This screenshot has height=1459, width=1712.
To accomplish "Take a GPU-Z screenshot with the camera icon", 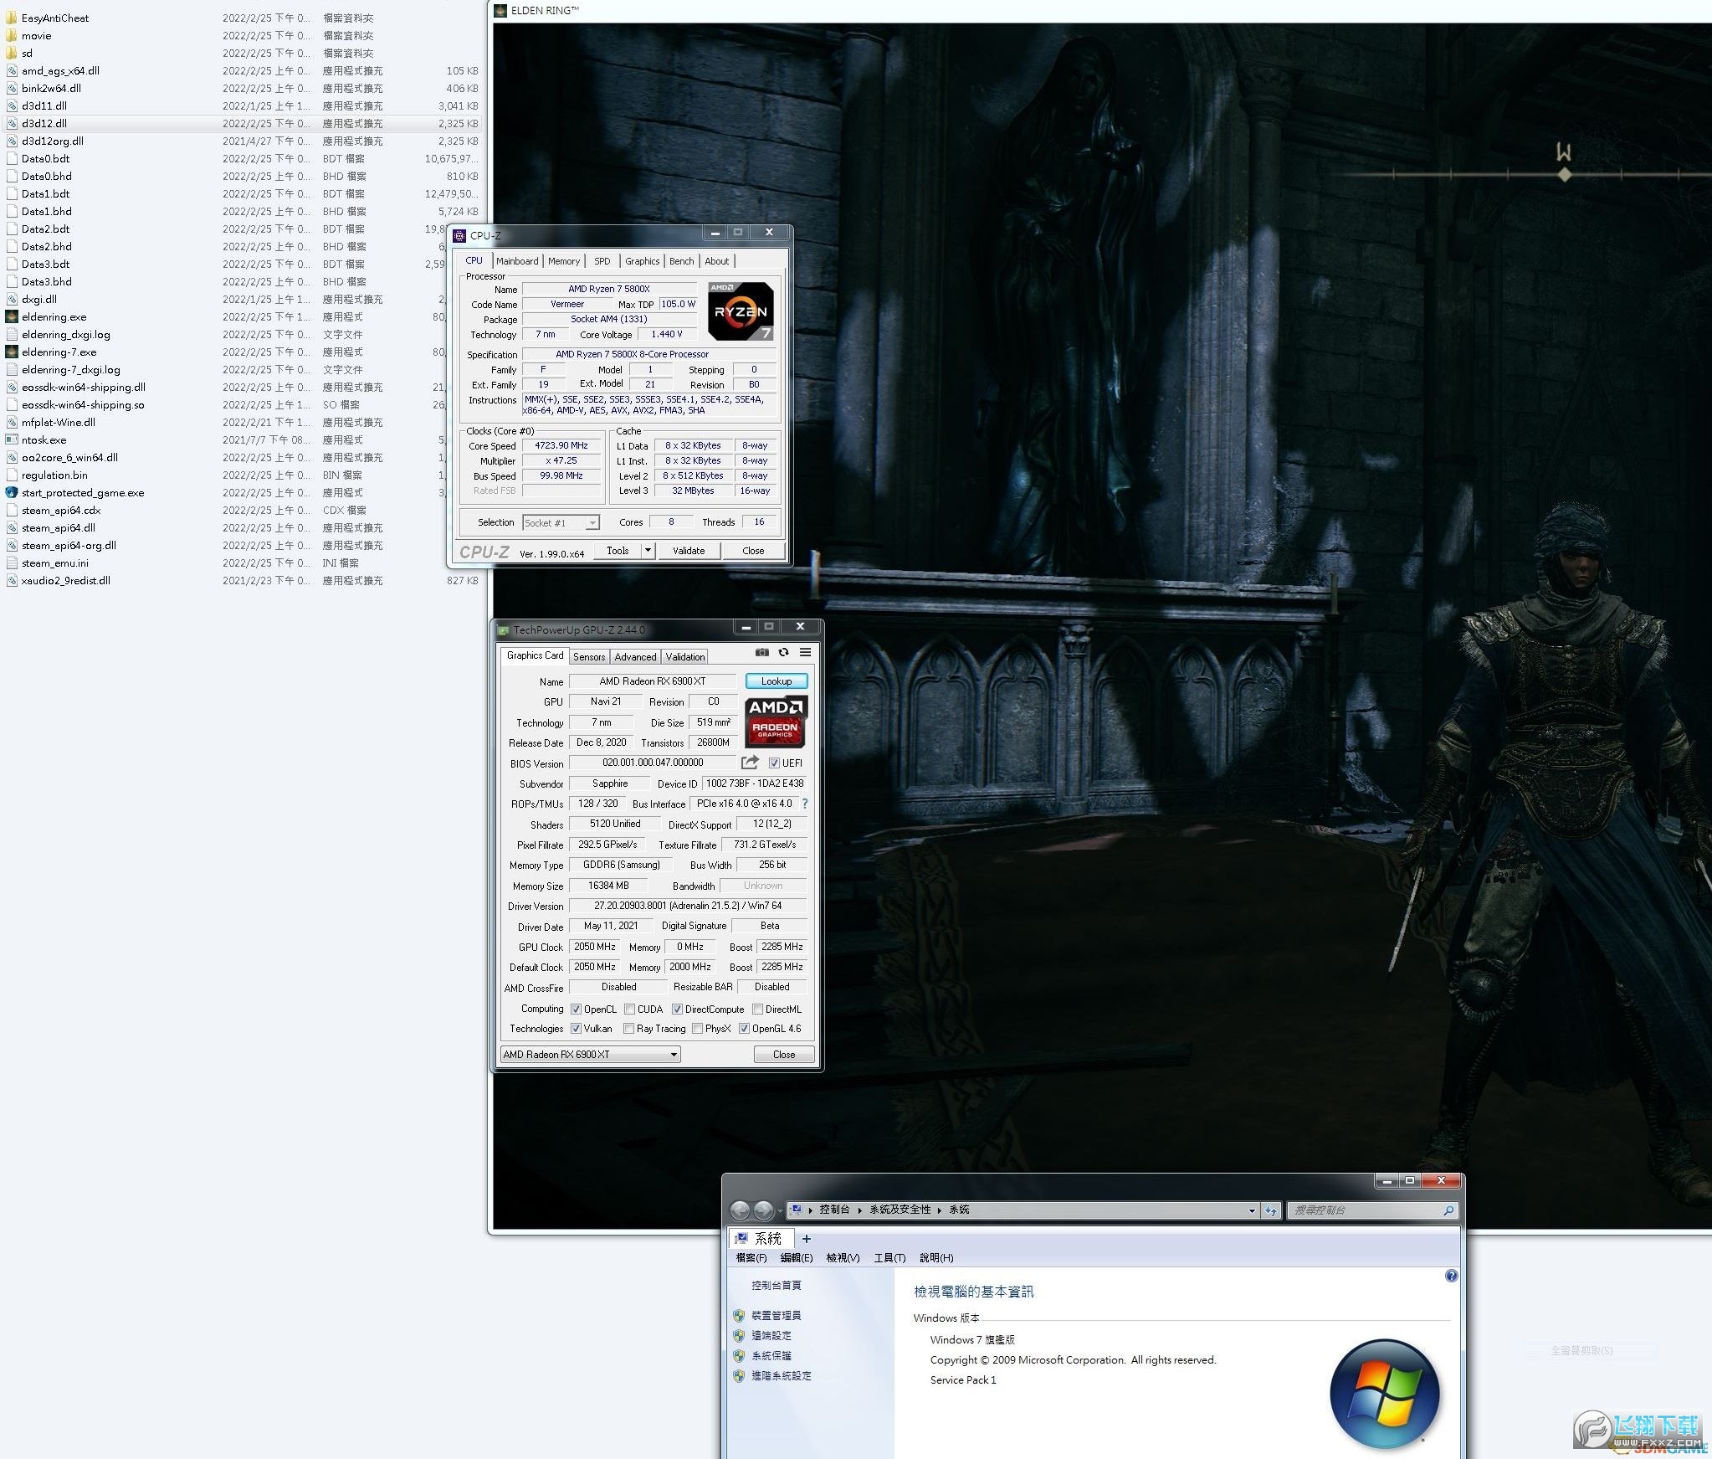I will (x=761, y=652).
